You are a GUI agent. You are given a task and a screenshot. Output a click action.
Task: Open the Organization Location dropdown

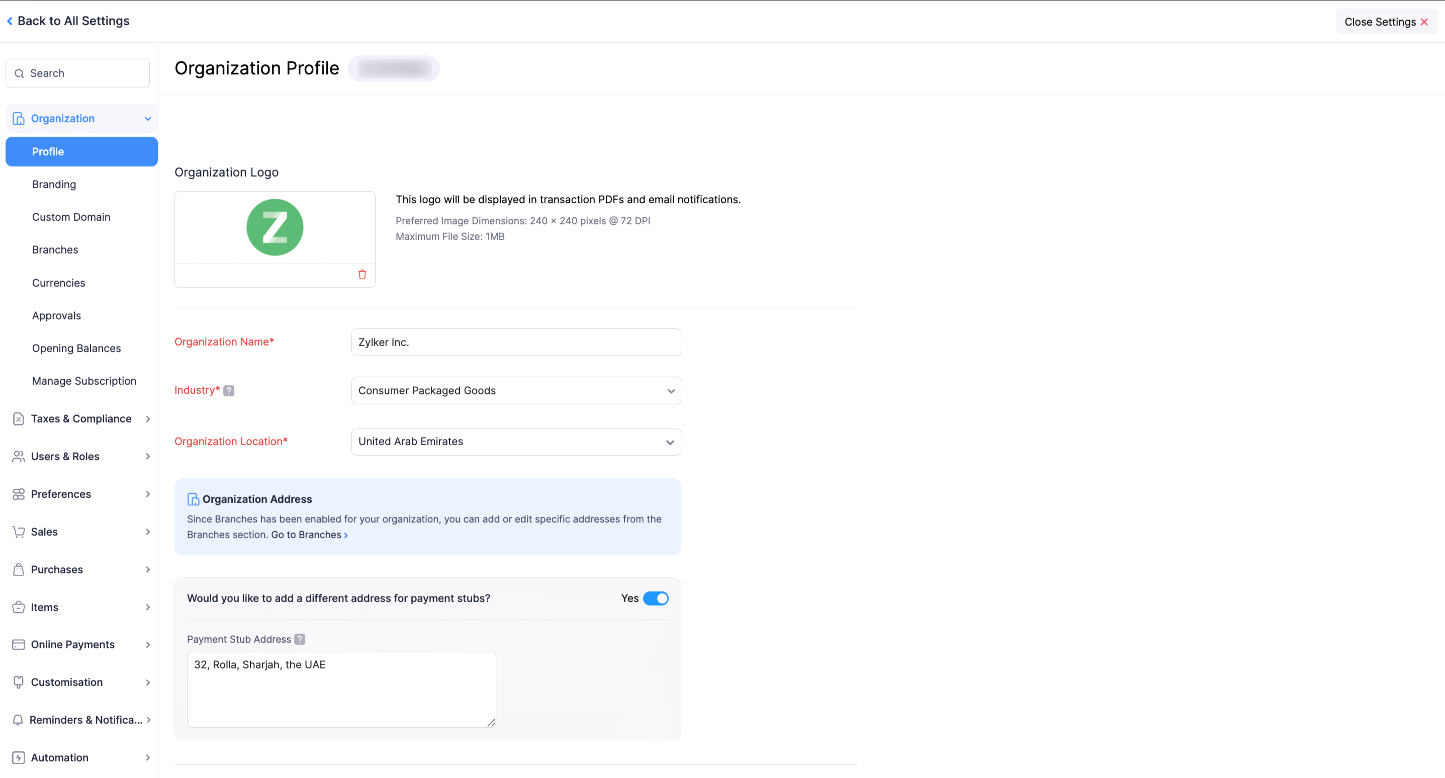pos(514,441)
